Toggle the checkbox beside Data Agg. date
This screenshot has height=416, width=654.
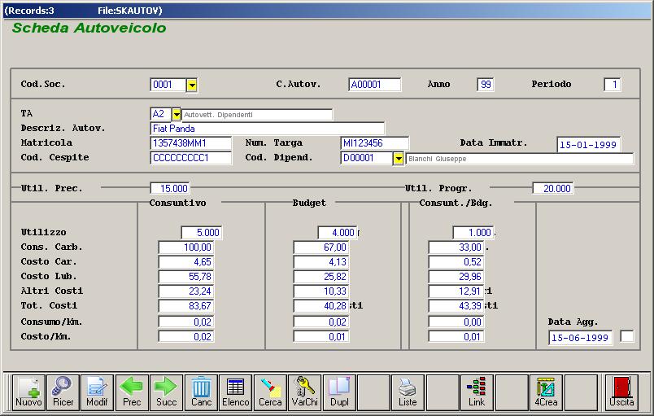click(627, 336)
